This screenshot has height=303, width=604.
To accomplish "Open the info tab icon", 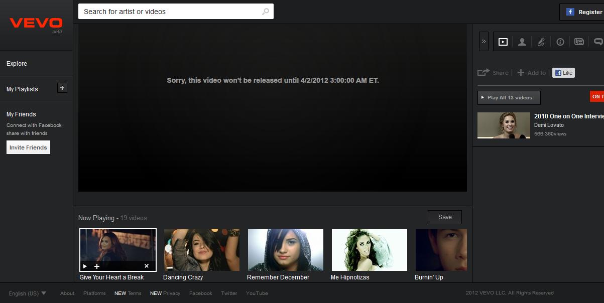I will [560, 42].
